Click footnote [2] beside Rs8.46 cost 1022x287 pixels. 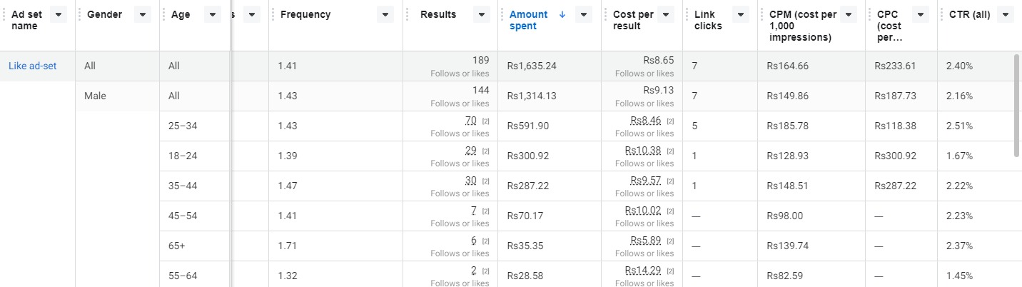tap(670, 121)
